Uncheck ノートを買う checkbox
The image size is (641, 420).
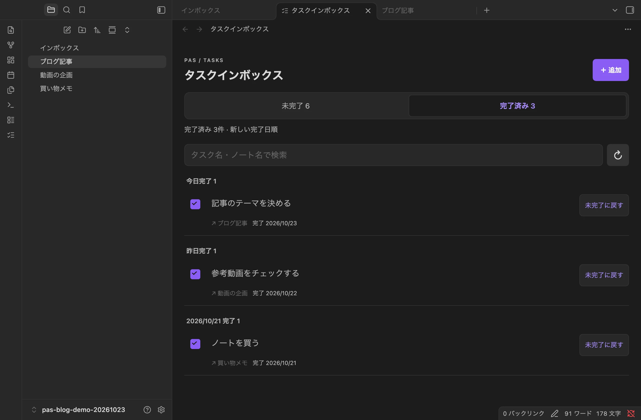point(195,344)
